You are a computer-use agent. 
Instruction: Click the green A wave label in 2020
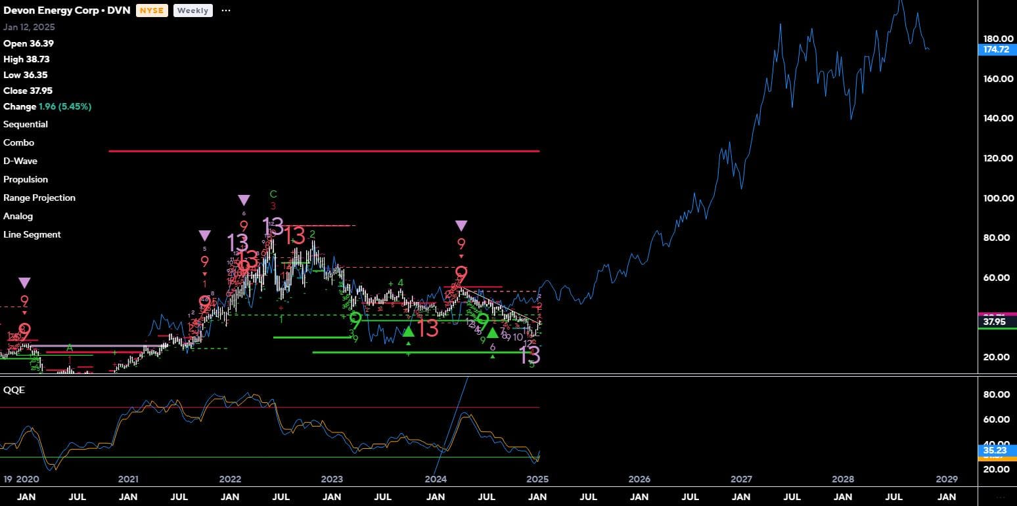pos(69,347)
